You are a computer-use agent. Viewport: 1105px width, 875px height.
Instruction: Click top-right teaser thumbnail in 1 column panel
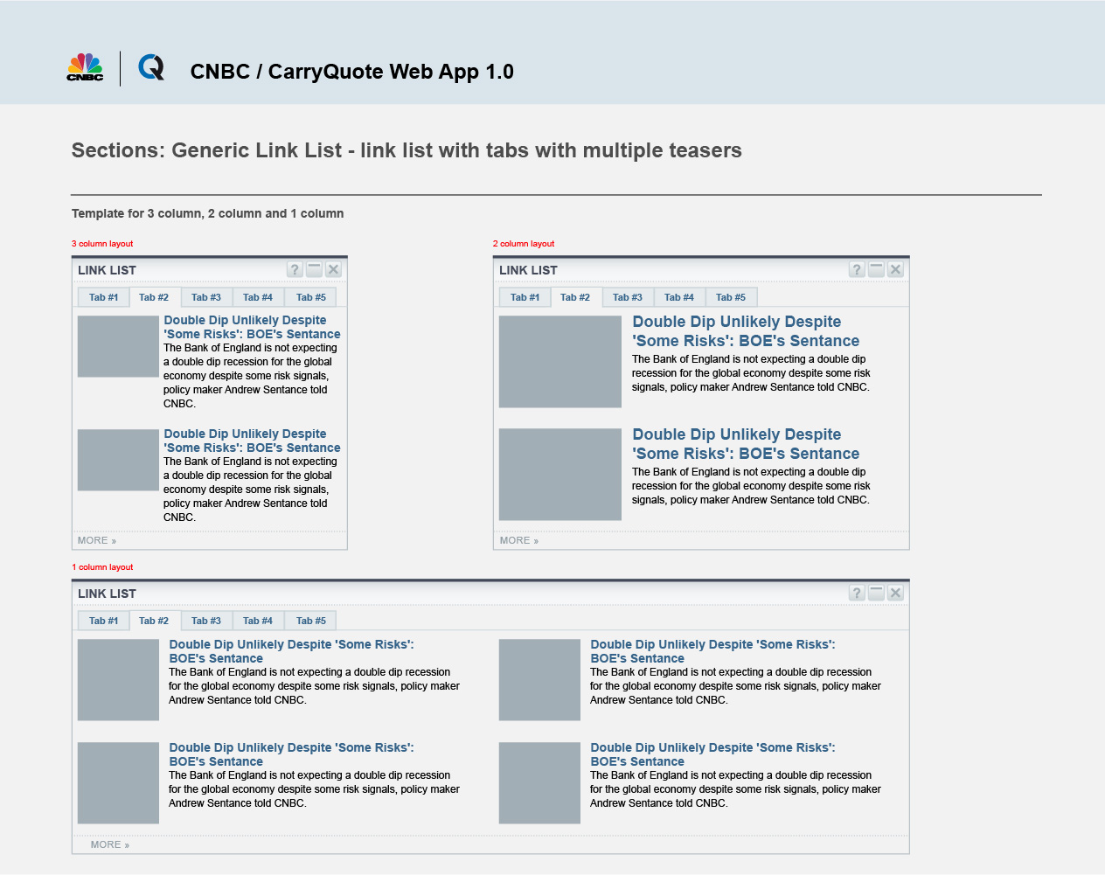tap(539, 680)
